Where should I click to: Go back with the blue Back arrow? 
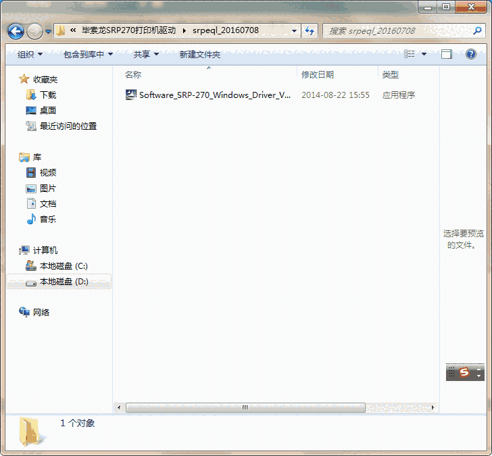(x=16, y=31)
